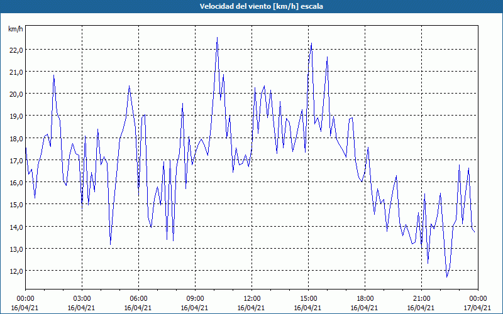Select the 16/04/21 date beneath 21:00

click(421, 308)
